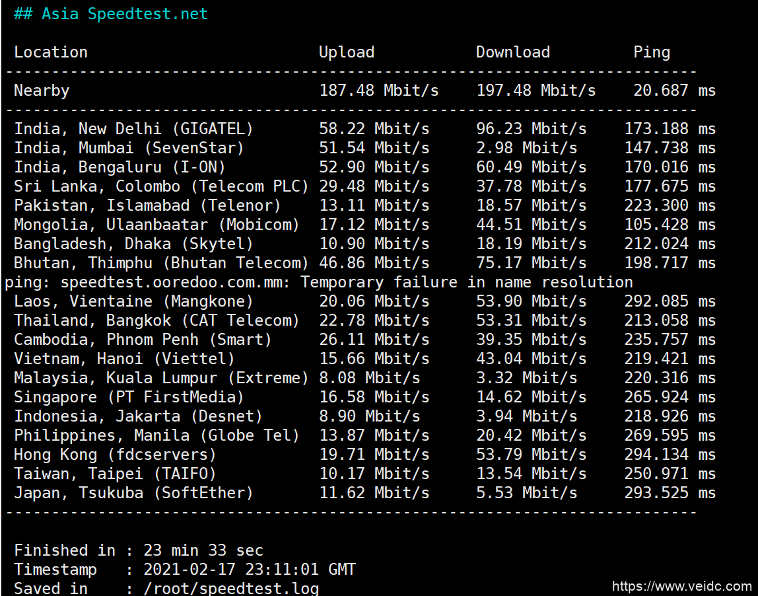
Task: Click Mumbai download value 2.98 Mbit/s
Action: click(x=526, y=148)
